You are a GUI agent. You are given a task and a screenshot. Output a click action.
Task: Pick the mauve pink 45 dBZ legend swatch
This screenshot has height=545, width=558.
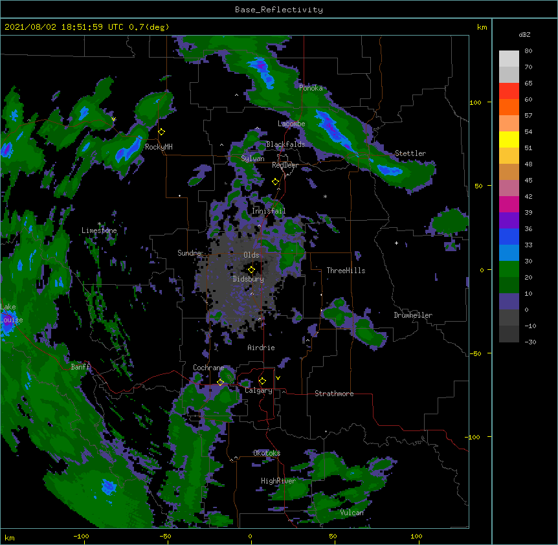(x=509, y=188)
